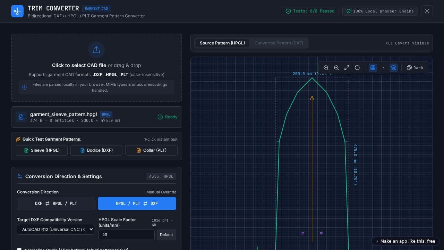Screen dimensions: 444x250
Task: Toggle the point markers dot button
Action: 383,68
